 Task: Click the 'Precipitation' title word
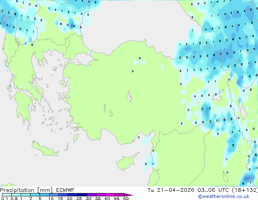[x=17, y=190]
